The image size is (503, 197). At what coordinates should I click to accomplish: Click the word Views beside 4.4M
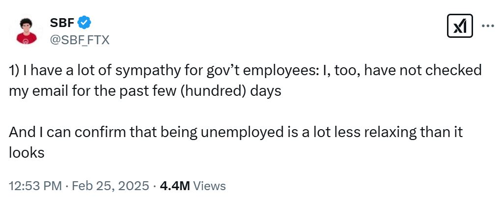coord(210,186)
